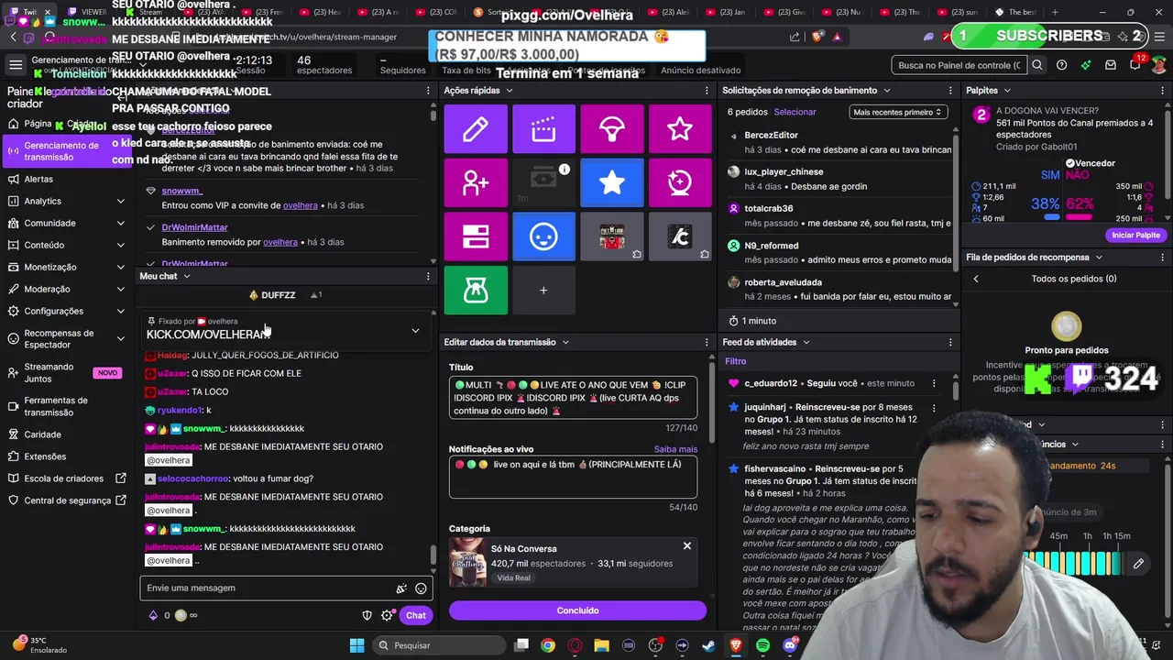Image resolution: width=1173 pixels, height=660 pixels.
Task: Open Google Chrome from the taskbar
Action: (547, 645)
